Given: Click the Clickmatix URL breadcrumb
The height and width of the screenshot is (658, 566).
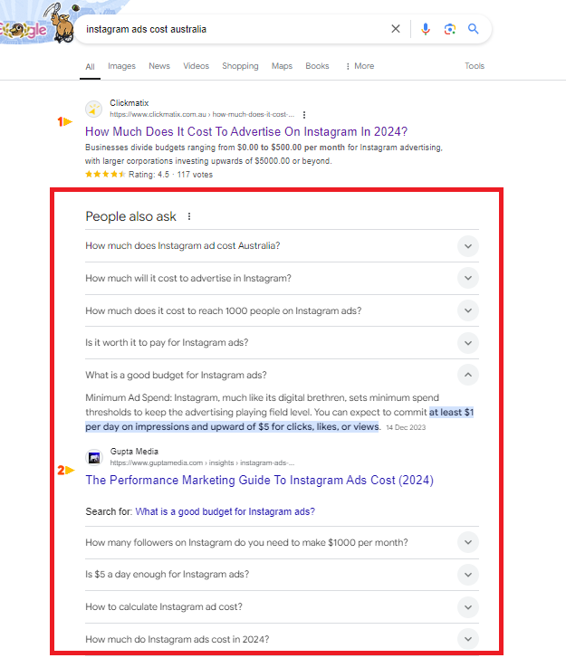Looking at the screenshot, I should tap(202, 115).
